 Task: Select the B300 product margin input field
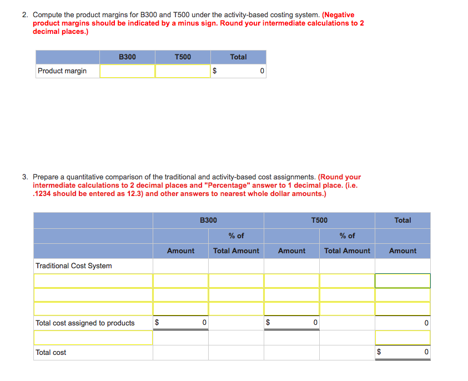coord(127,71)
